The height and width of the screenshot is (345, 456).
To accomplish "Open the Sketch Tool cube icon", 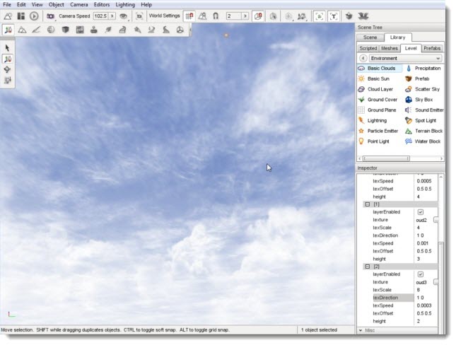I will tap(66, 30).
